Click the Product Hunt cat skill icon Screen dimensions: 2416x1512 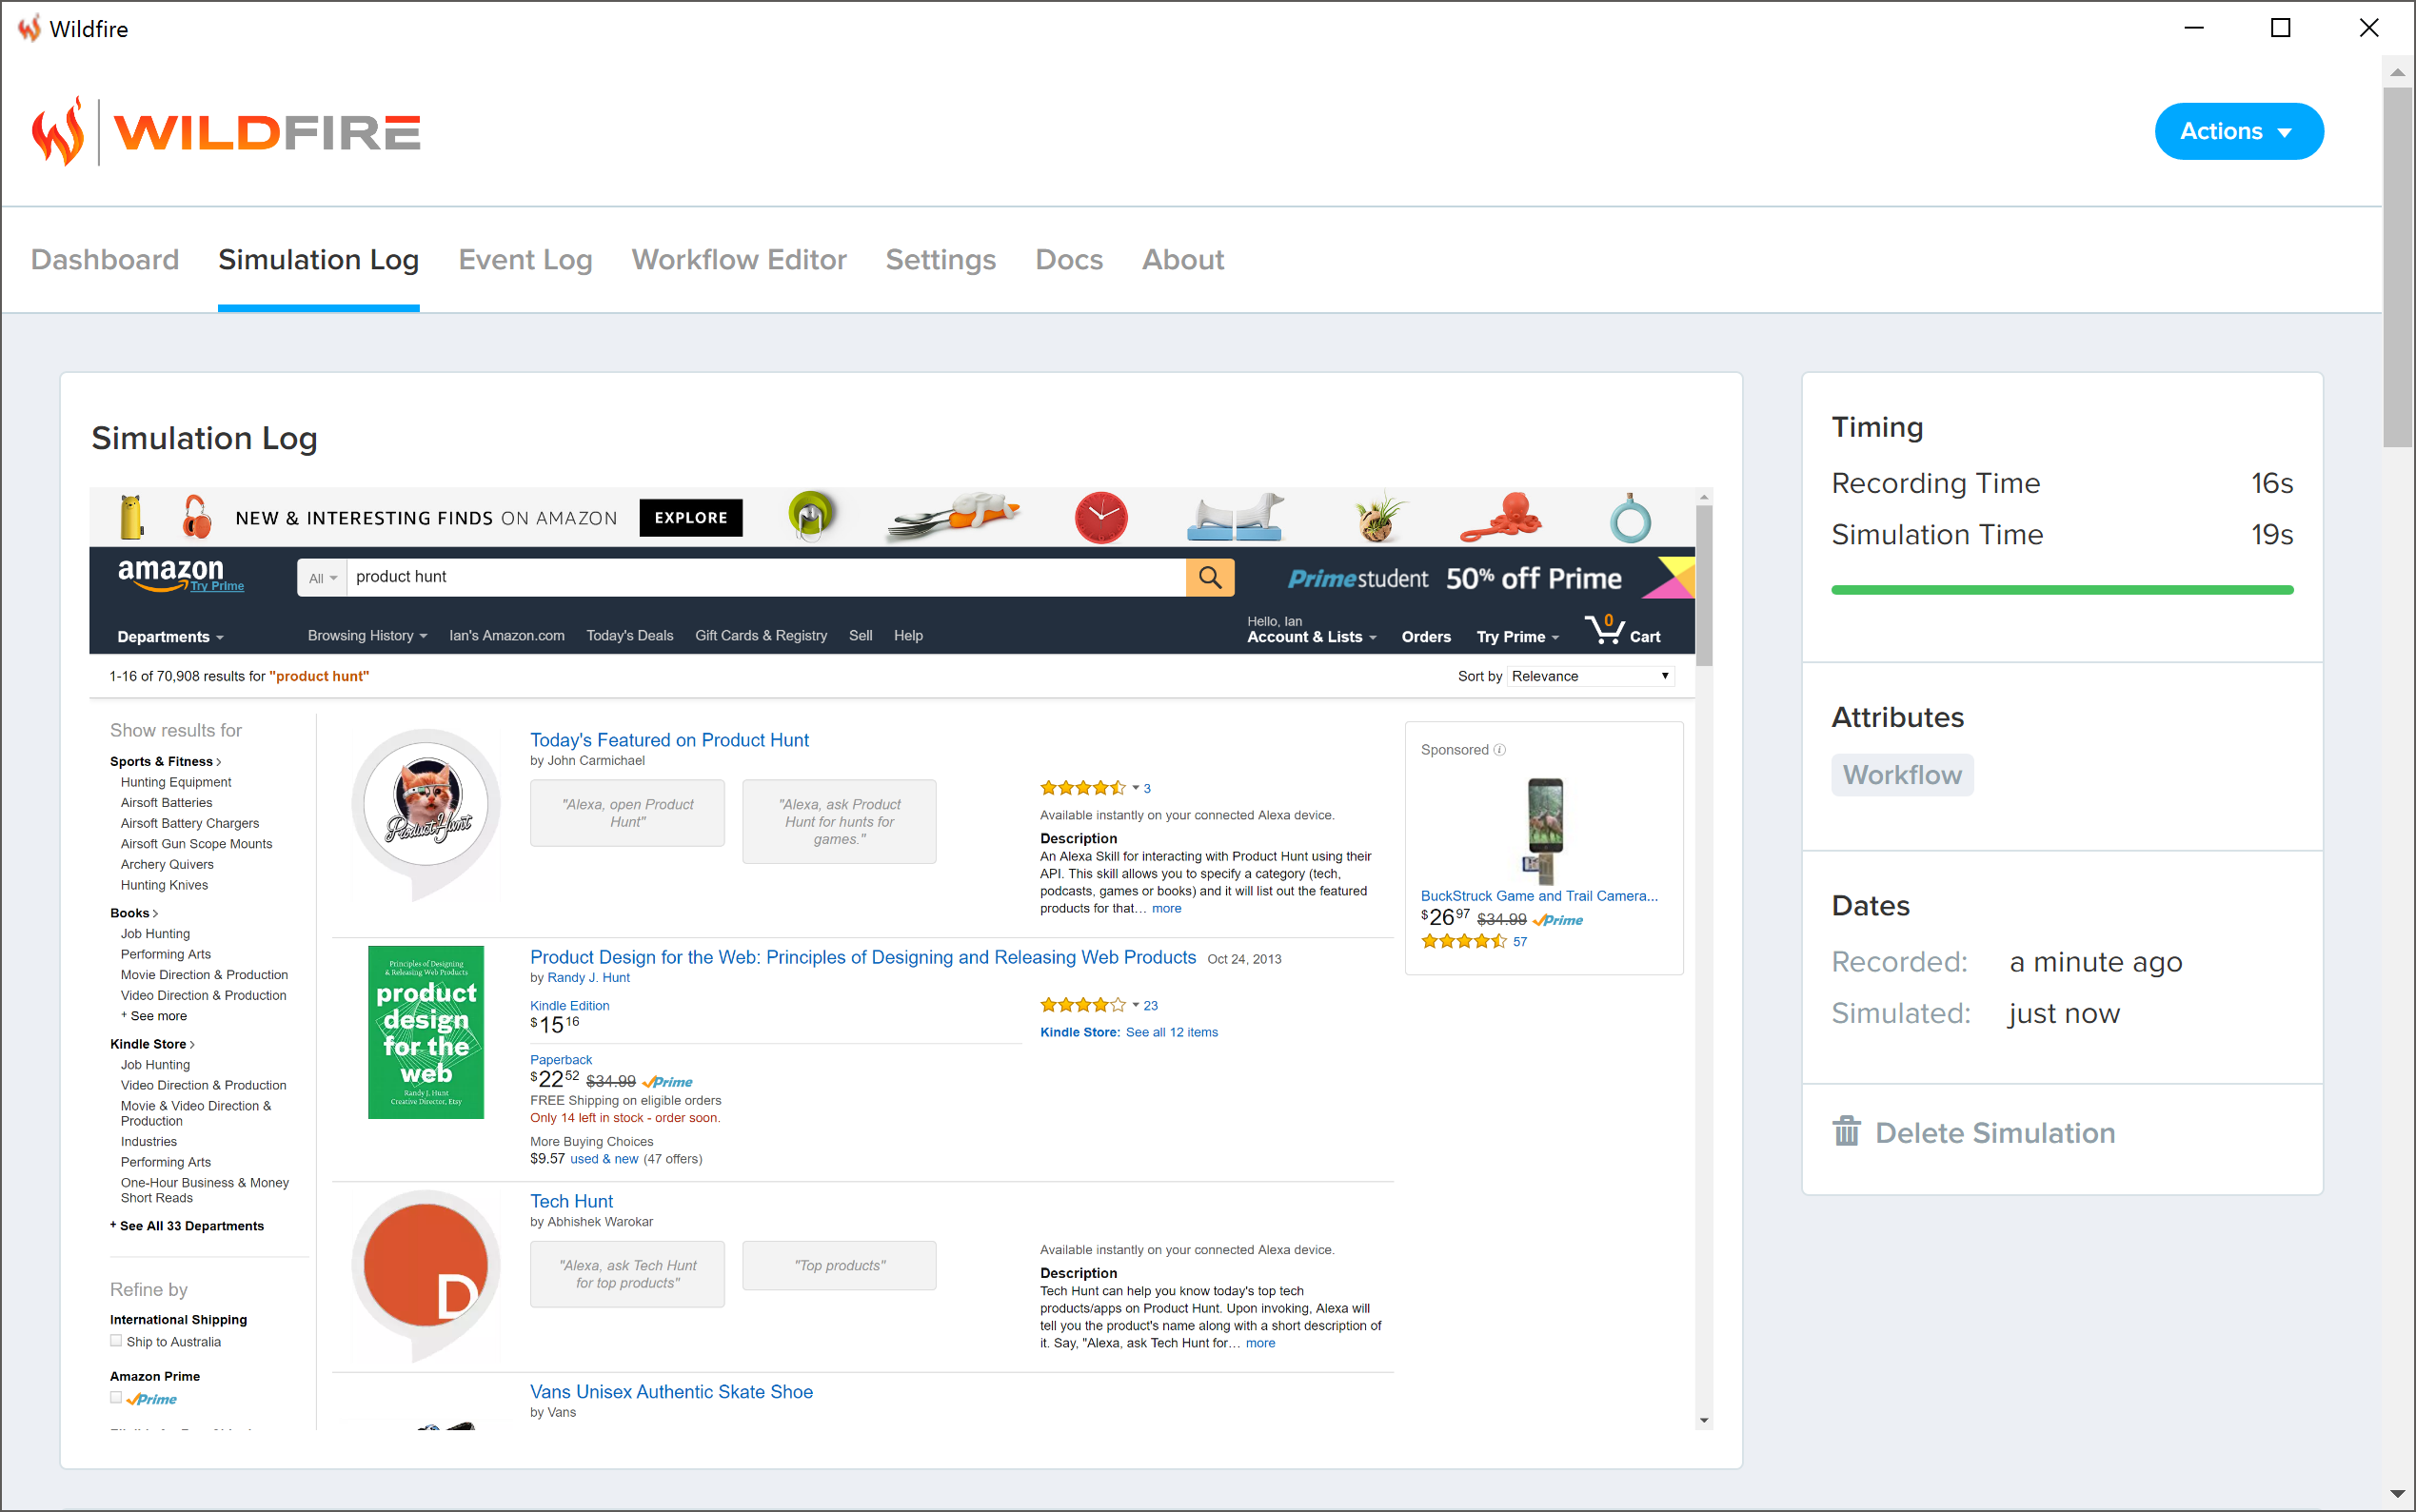426,802
